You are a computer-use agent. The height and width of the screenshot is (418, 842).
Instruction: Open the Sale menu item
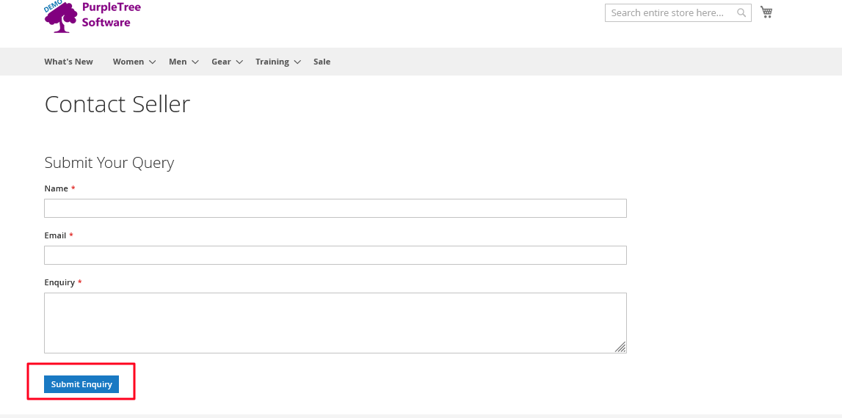point(322,62)
